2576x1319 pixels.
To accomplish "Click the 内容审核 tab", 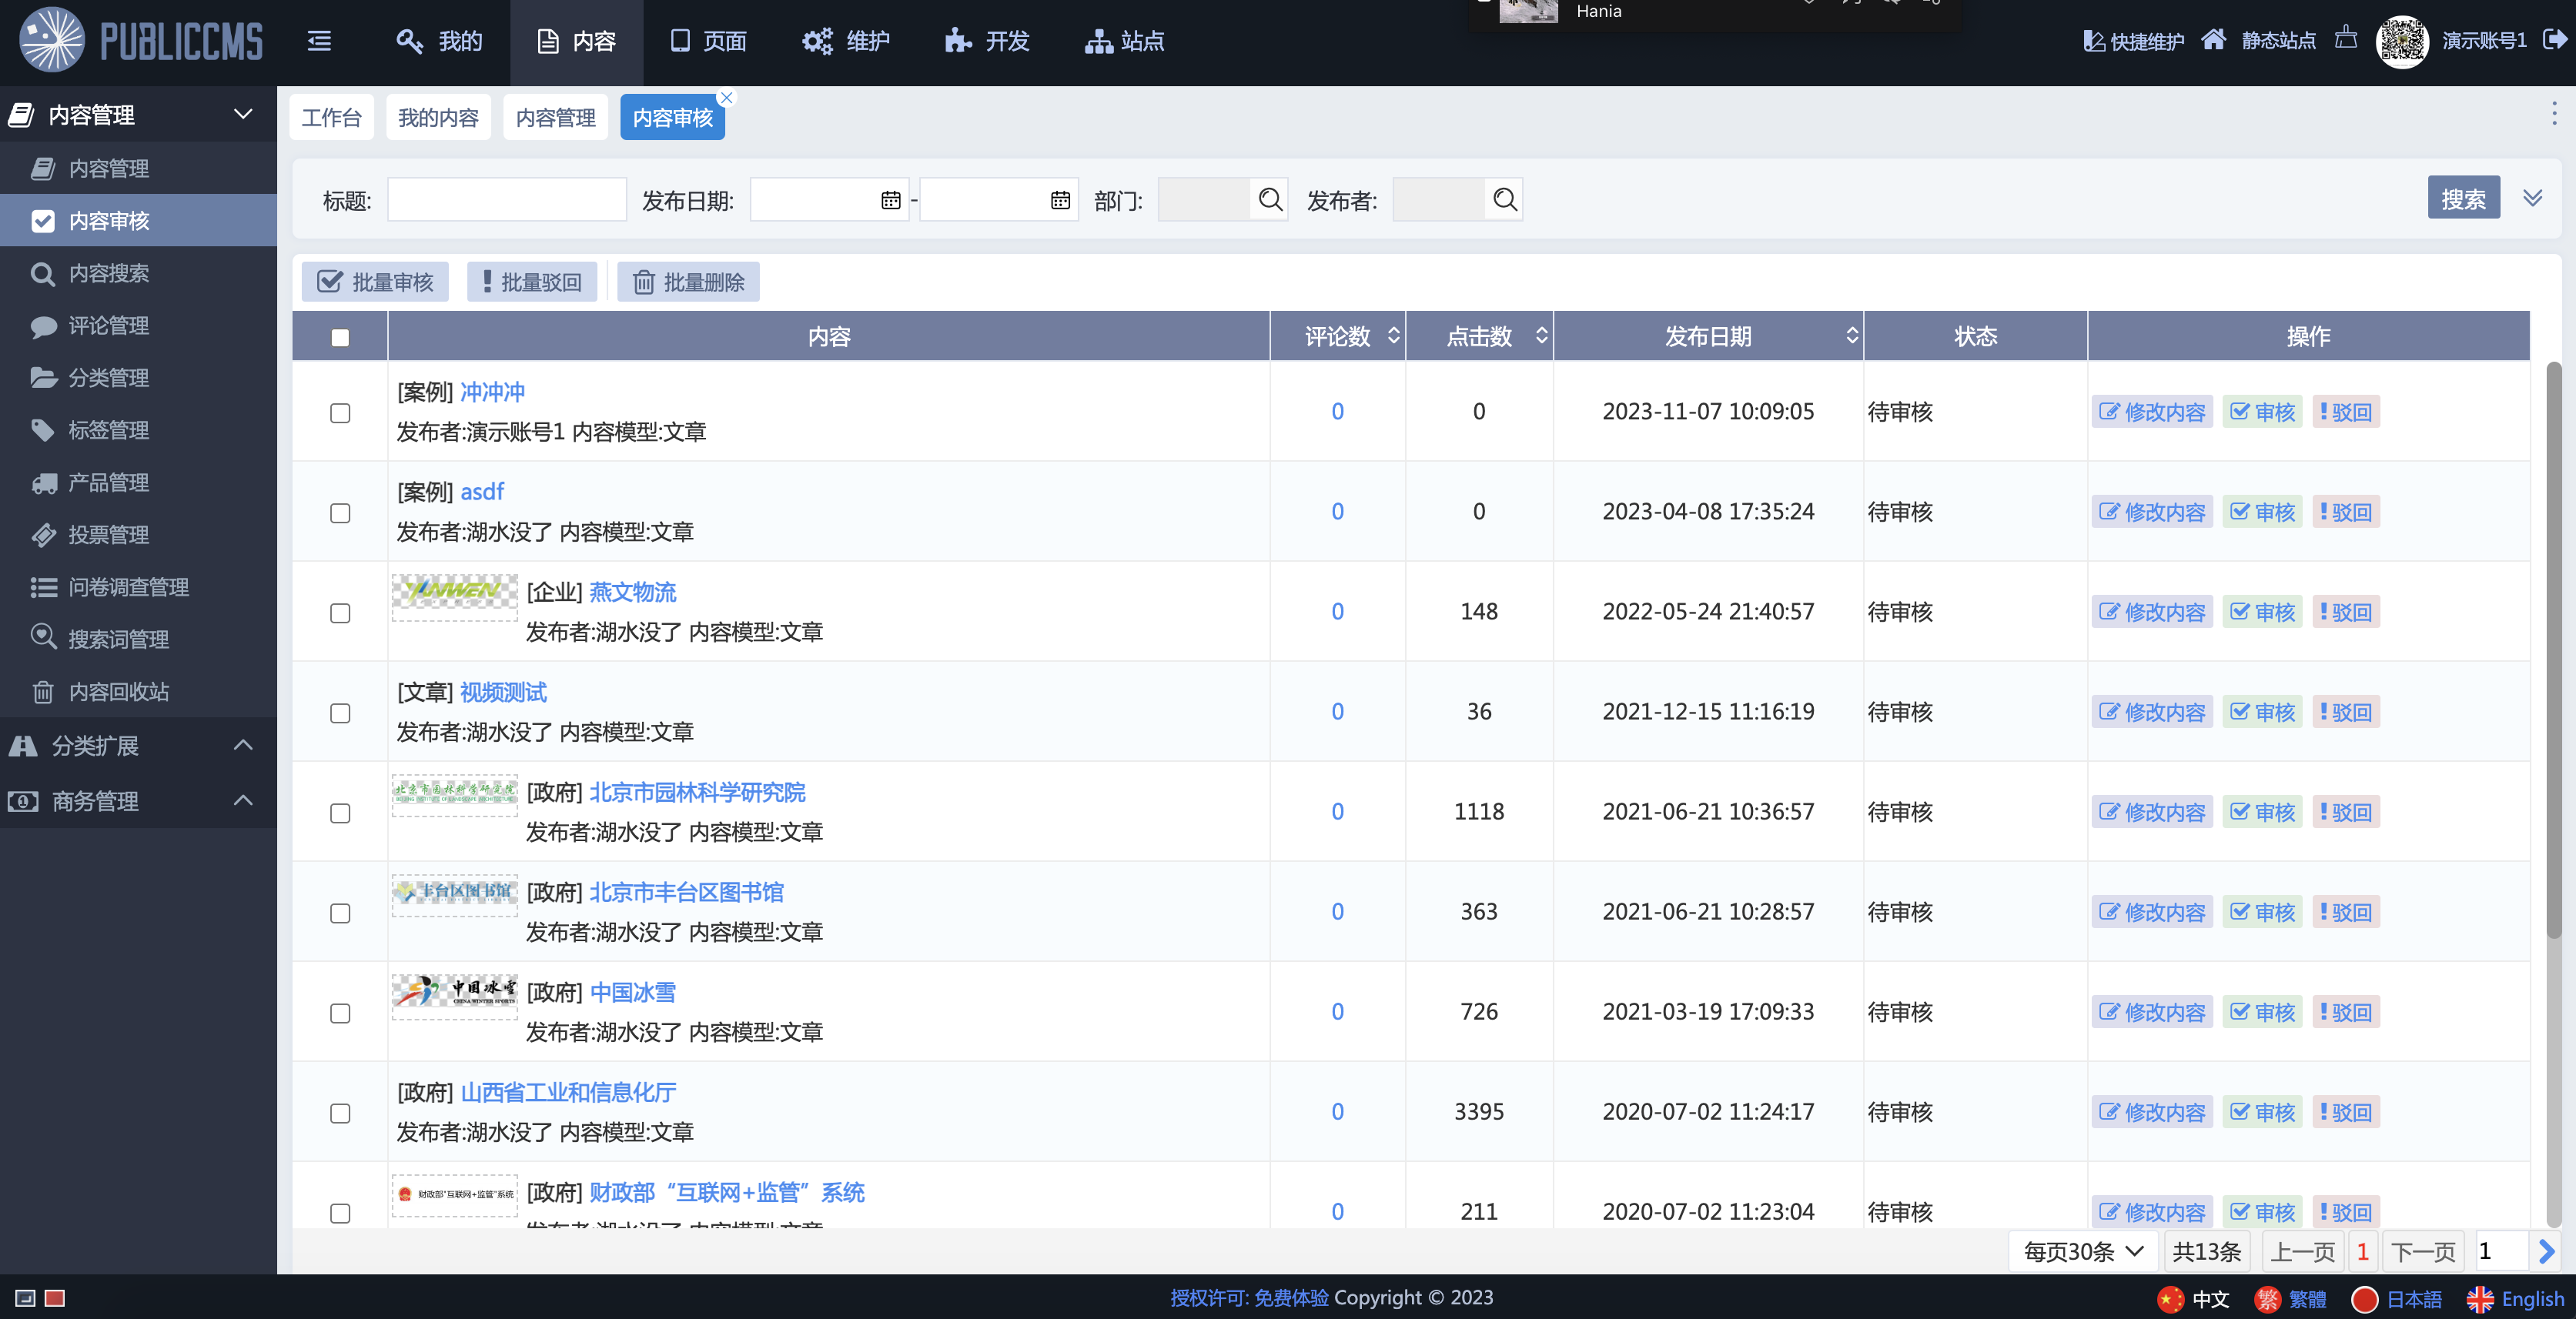I will [x=673, y=118].
